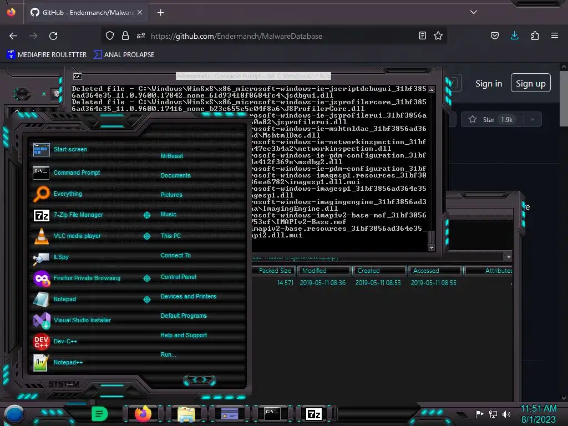The height and width of the screenshot is (426, 568).
Task: Open Documents from start menu
Action: pos(175,175)
